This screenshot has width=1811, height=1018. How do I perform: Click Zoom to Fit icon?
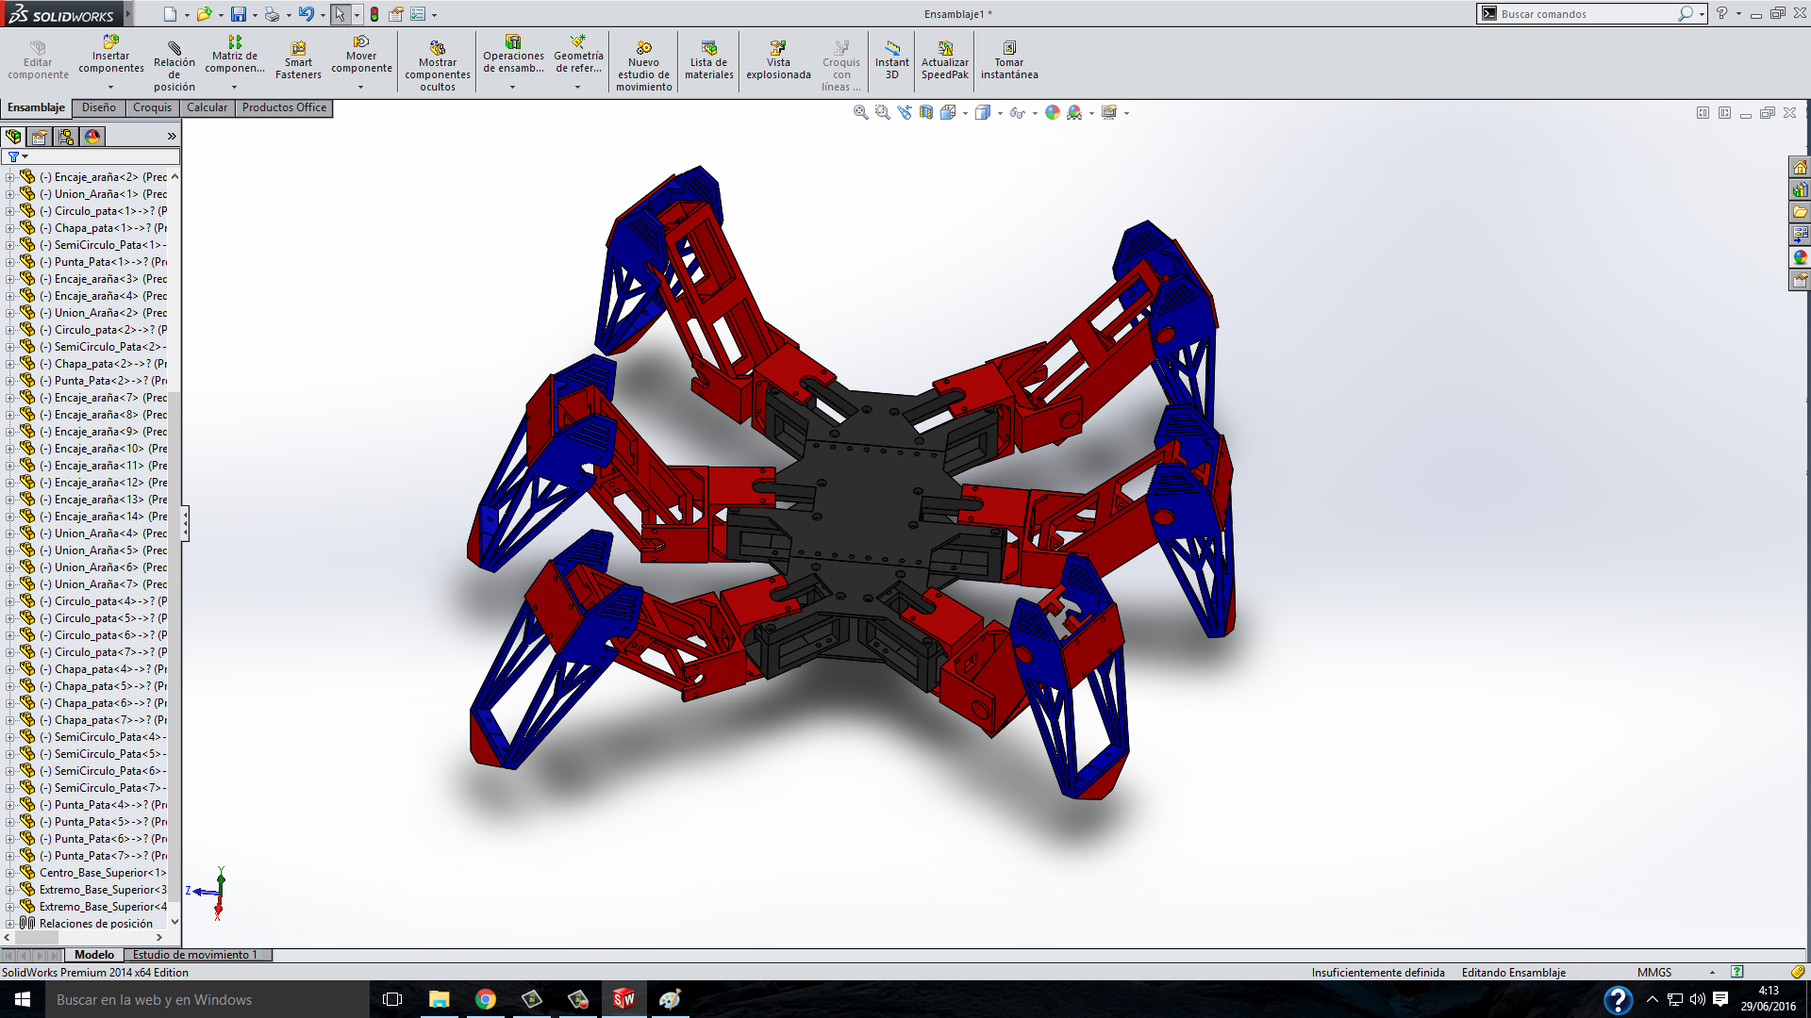(x=860, y=112)
